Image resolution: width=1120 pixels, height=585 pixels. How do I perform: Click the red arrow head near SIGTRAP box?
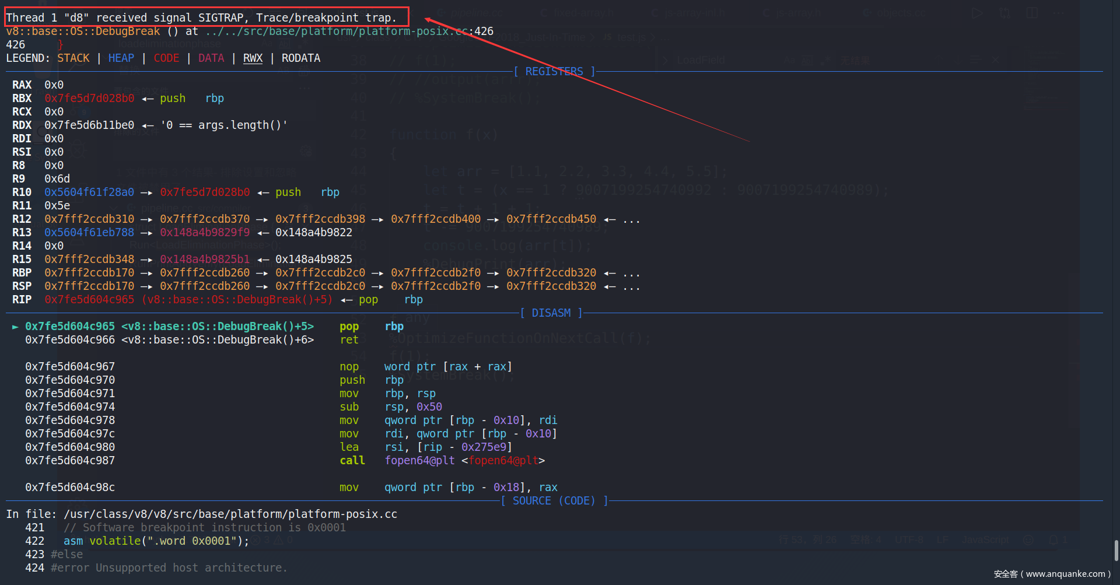(x=429, y=20)
